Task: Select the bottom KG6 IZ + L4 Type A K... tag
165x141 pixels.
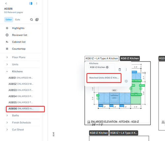Action: (124, 133)
